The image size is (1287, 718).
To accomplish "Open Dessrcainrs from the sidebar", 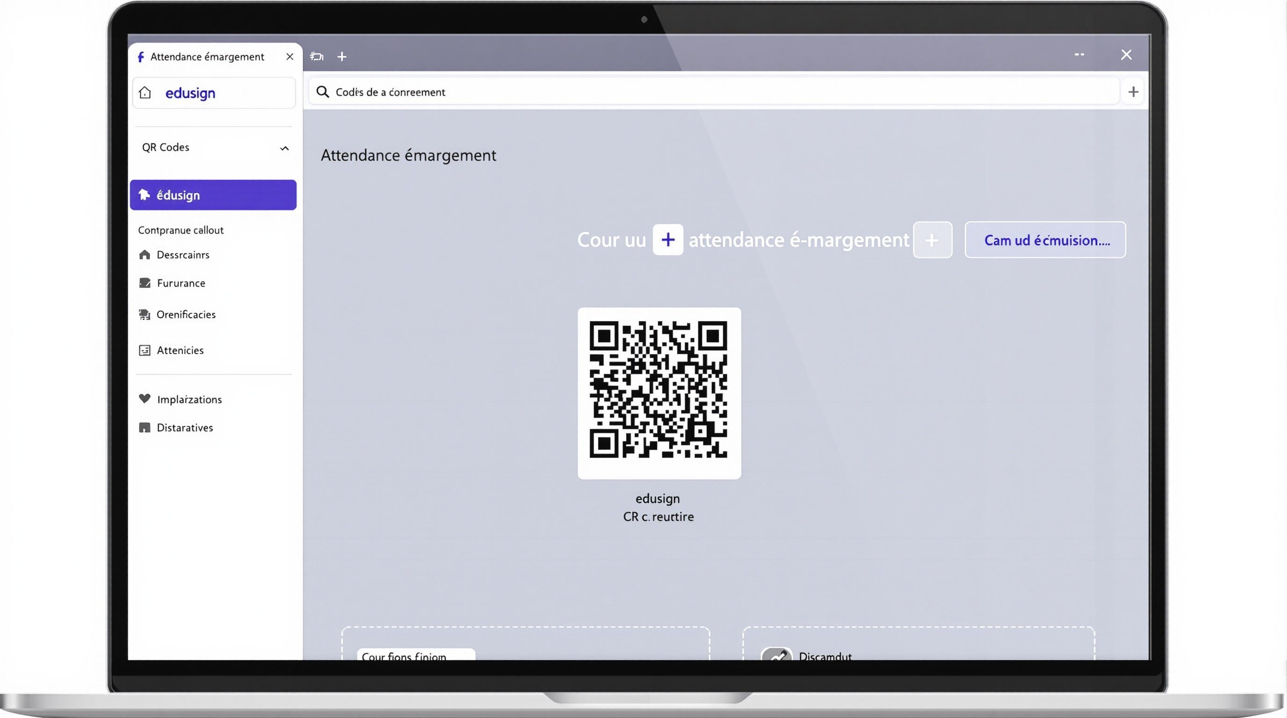I will click(x=183, y=255).
